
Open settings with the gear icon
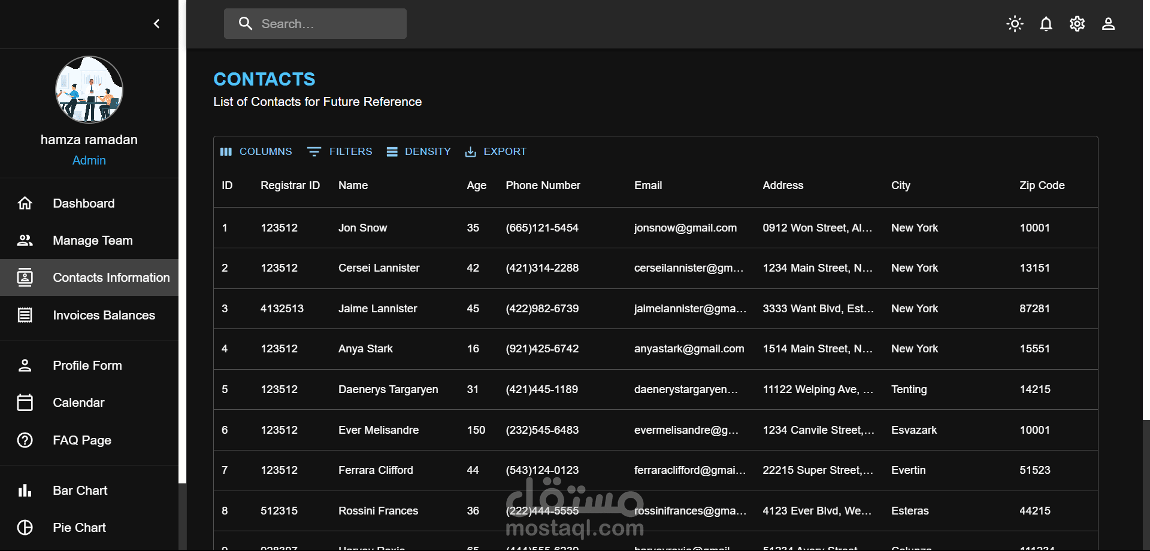click(x=1077, y=24)
